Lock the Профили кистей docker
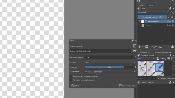Viewport: 175px width, 98px height. pyautogui.click(x=139, y=55)
